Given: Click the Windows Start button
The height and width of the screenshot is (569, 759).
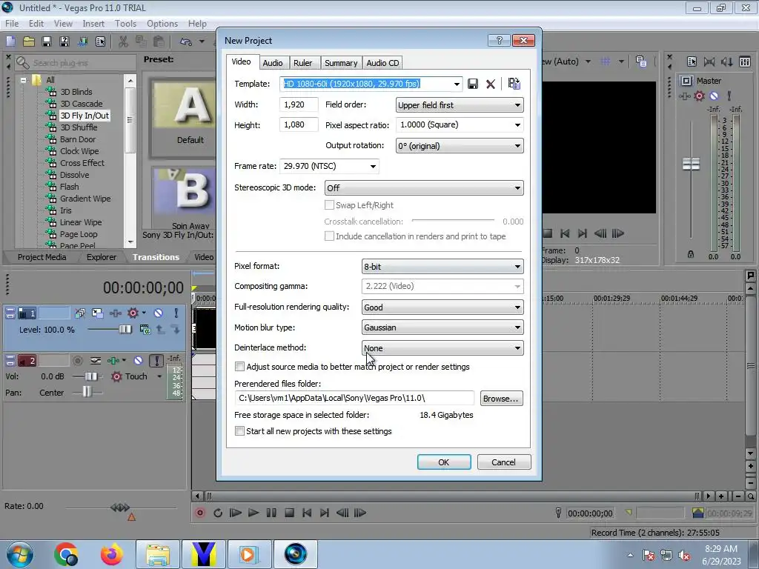Looking at the screenshot, I should tap(19, 554).
